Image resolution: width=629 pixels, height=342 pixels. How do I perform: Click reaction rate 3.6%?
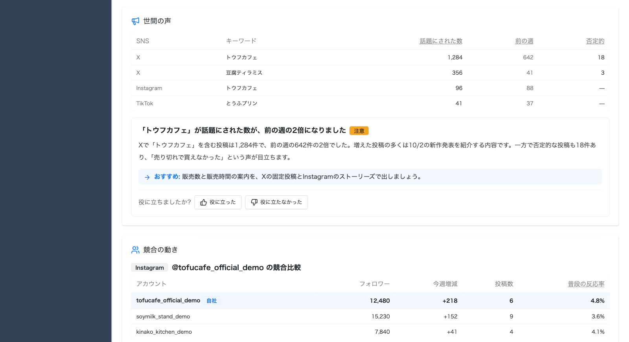tap(598, 316)
